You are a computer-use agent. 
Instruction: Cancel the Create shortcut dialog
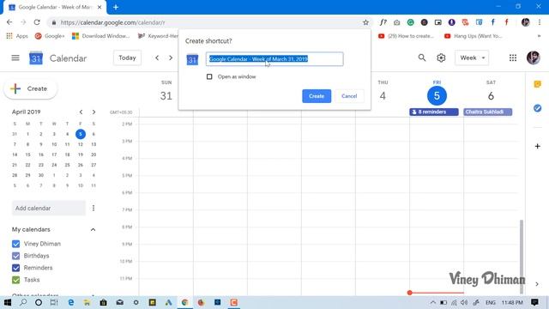349,96
